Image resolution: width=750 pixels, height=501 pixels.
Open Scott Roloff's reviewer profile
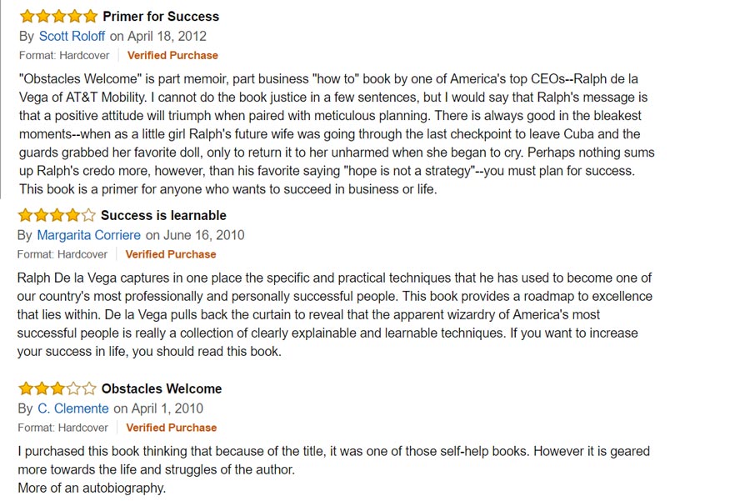pos(72,36)
